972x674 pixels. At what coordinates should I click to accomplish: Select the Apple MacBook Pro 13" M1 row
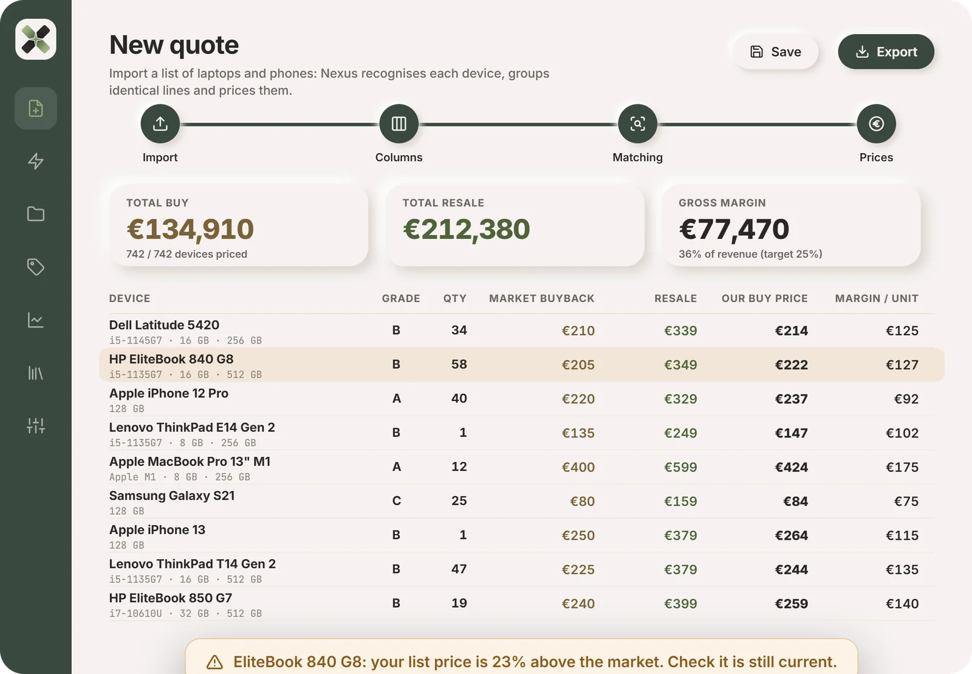(x=522, y=467)
